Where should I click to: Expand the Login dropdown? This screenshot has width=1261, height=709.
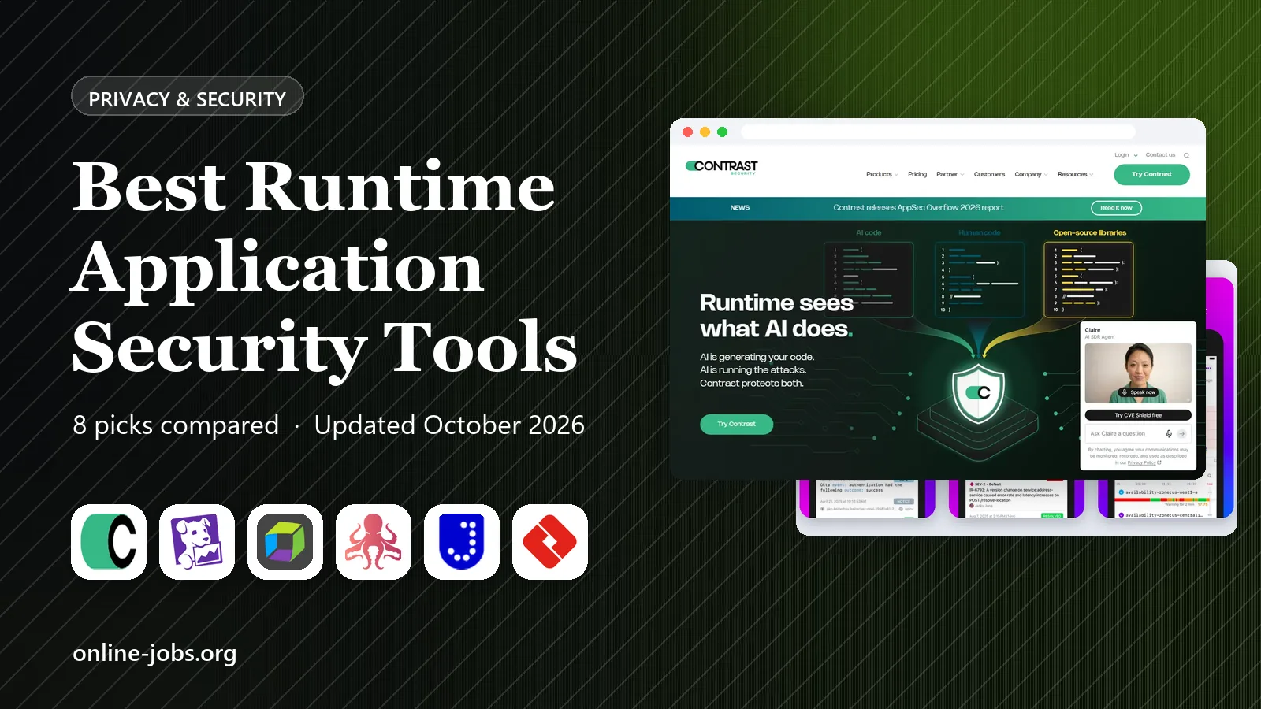[1125, 155]
